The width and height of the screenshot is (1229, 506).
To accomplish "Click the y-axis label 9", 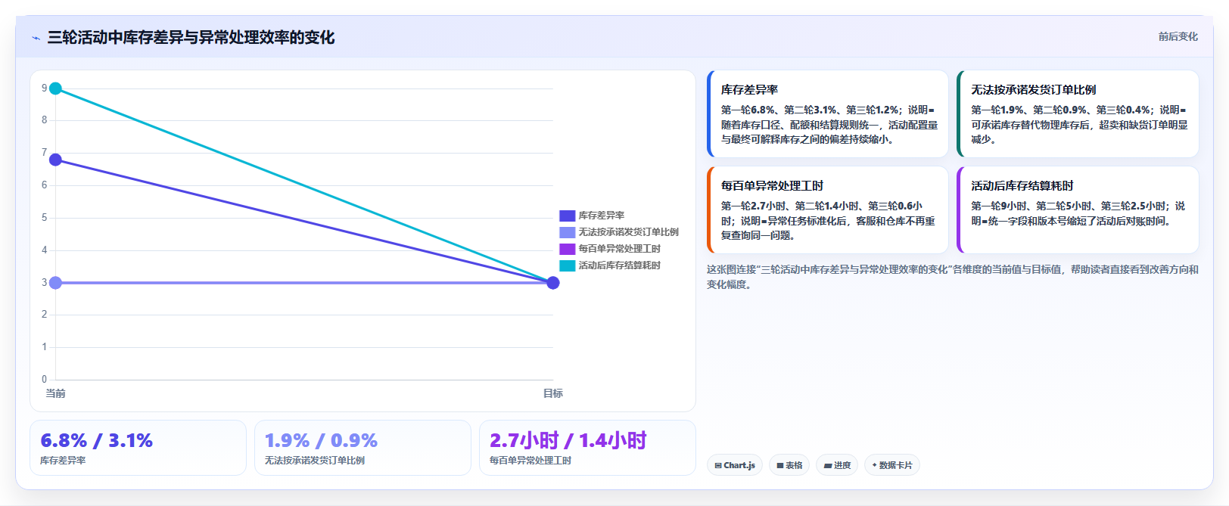I will tap(44, 88).
